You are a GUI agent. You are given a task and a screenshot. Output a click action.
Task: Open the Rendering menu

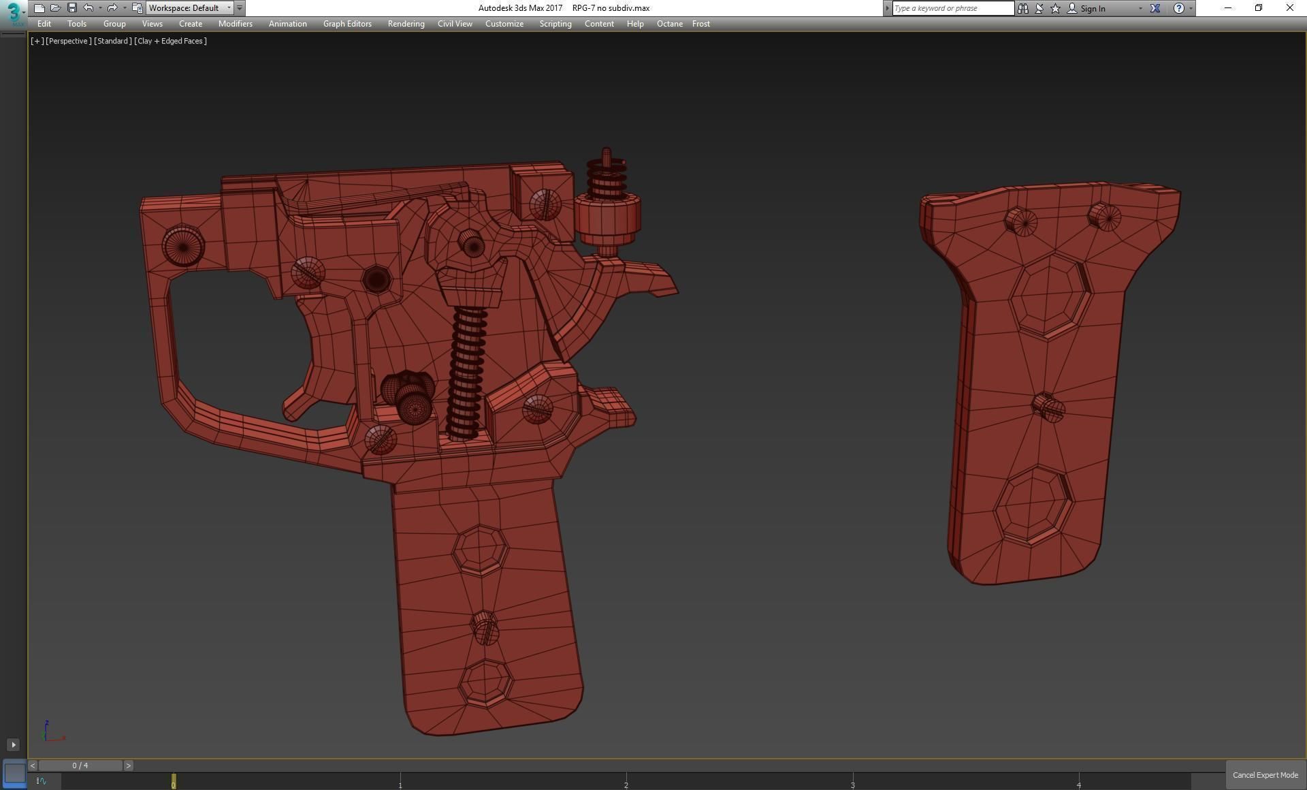[406, 24]
